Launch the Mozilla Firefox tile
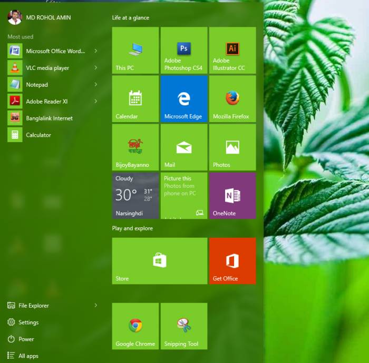 [232, 98]
